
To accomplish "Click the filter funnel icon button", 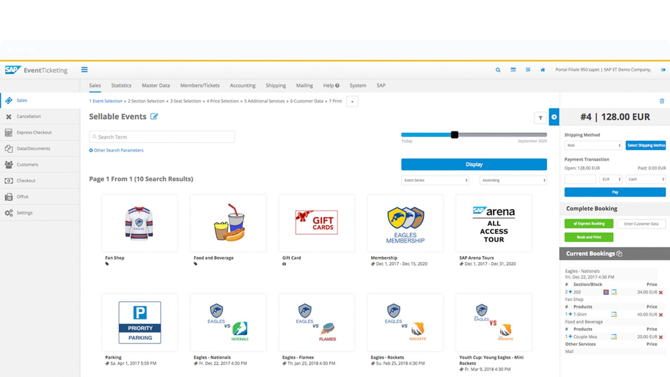I will click(x=540, y=118).
